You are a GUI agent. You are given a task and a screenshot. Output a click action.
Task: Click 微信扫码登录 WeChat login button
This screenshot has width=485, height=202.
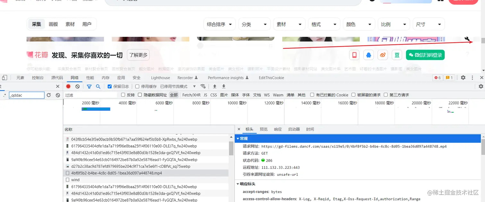tap(425, 55)
